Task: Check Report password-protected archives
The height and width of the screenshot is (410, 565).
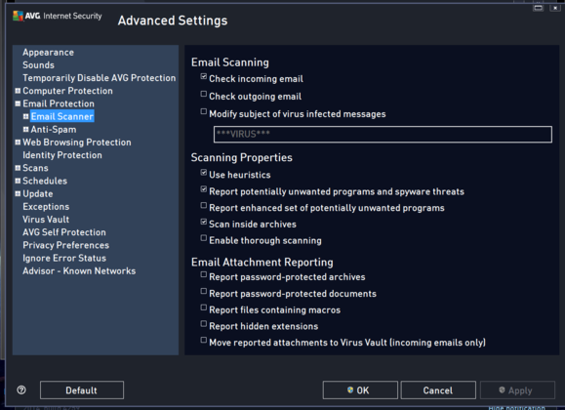Action: coord(204,274)
